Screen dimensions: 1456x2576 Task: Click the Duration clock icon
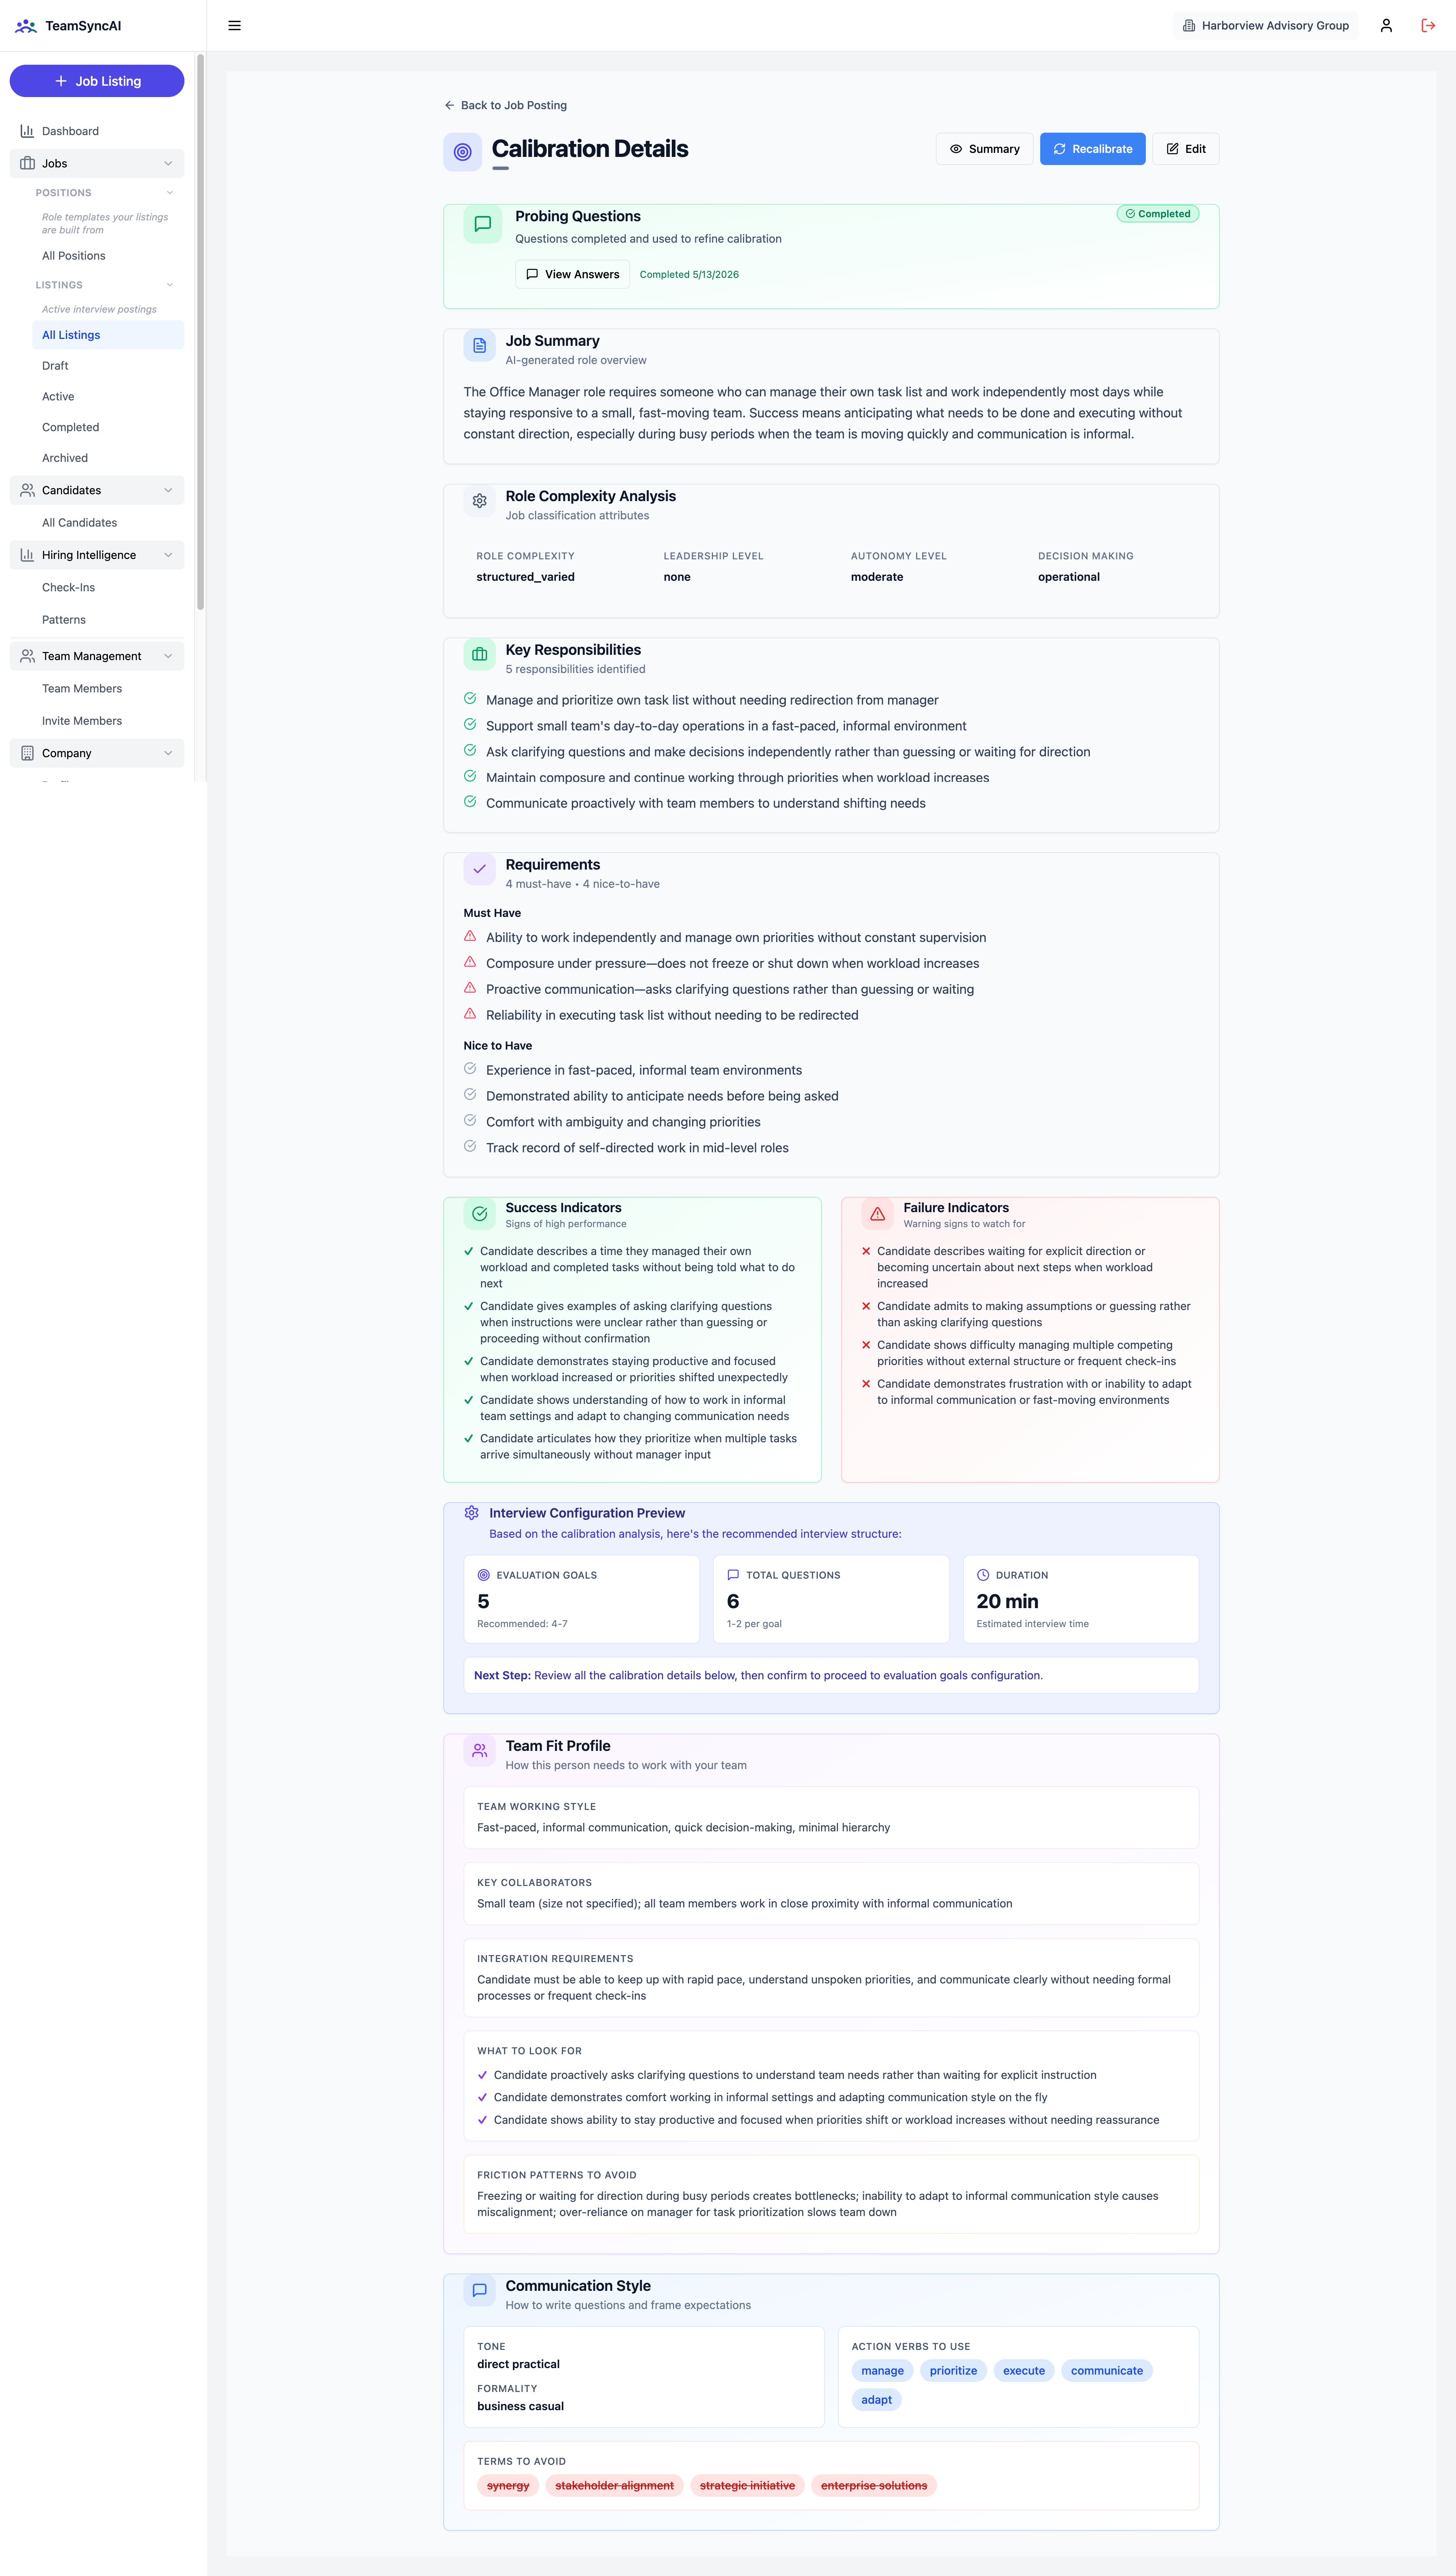click(983, 1575)
